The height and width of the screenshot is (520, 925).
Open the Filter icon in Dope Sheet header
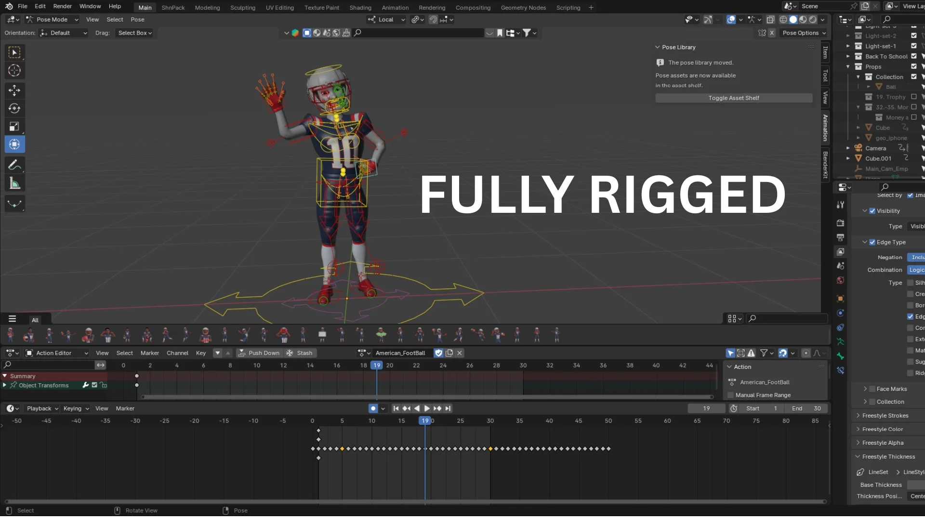[x=764, y=353]
